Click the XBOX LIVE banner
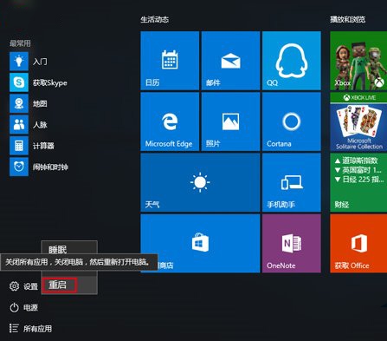The image size is (387, 341). (x=358, y=97)
